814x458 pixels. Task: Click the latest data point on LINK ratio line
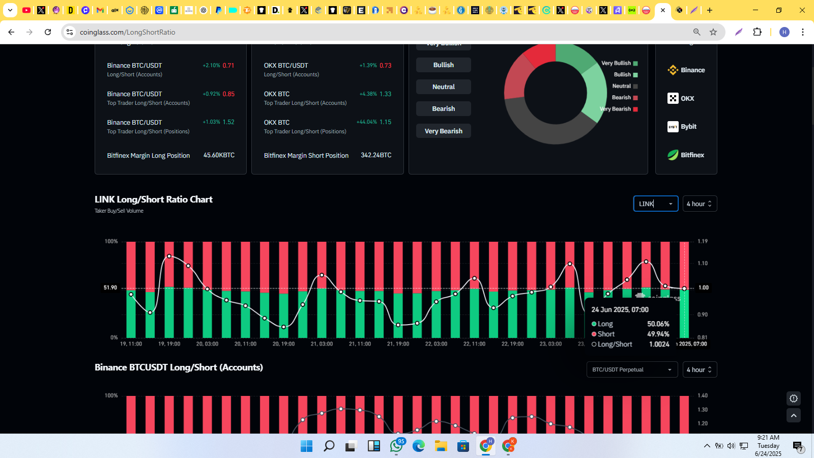(684, 289)
